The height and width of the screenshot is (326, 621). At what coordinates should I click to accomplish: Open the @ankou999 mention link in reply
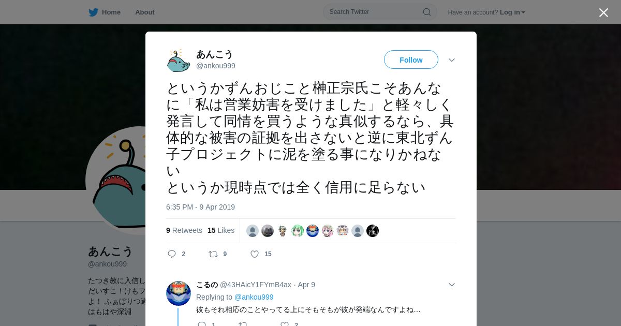click(x=254, y=297)
